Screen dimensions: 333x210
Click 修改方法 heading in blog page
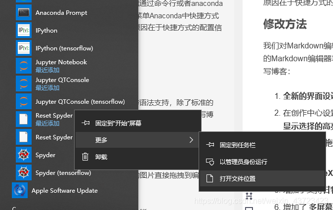pyautogui.click(x=285, y=24)
